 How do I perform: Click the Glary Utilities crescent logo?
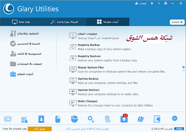point(8,9)
